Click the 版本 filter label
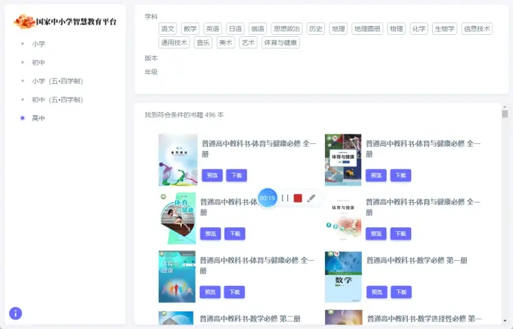The width and height of the screenshot is (513, 329). tap(151, 58)
